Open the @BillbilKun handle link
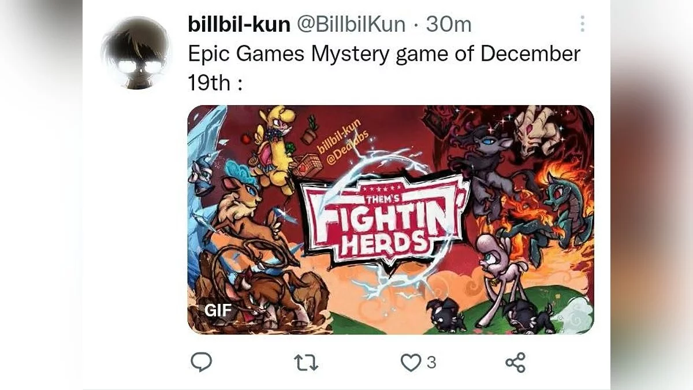 coord(351,24)
